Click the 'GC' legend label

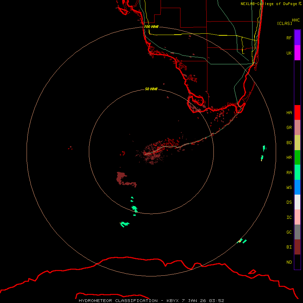[x=289, y=232]
